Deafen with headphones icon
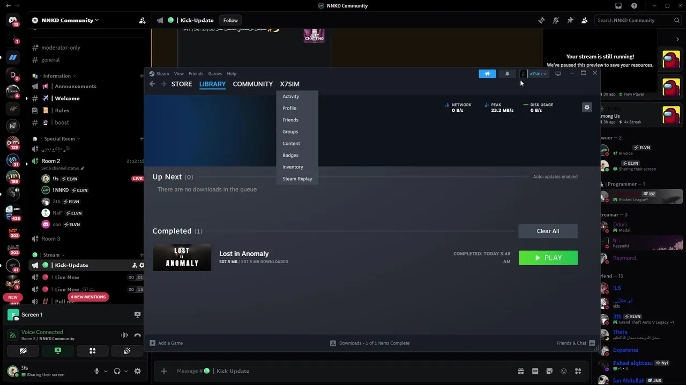Viewport: 686px width, 385px height. tap(117, 371)
